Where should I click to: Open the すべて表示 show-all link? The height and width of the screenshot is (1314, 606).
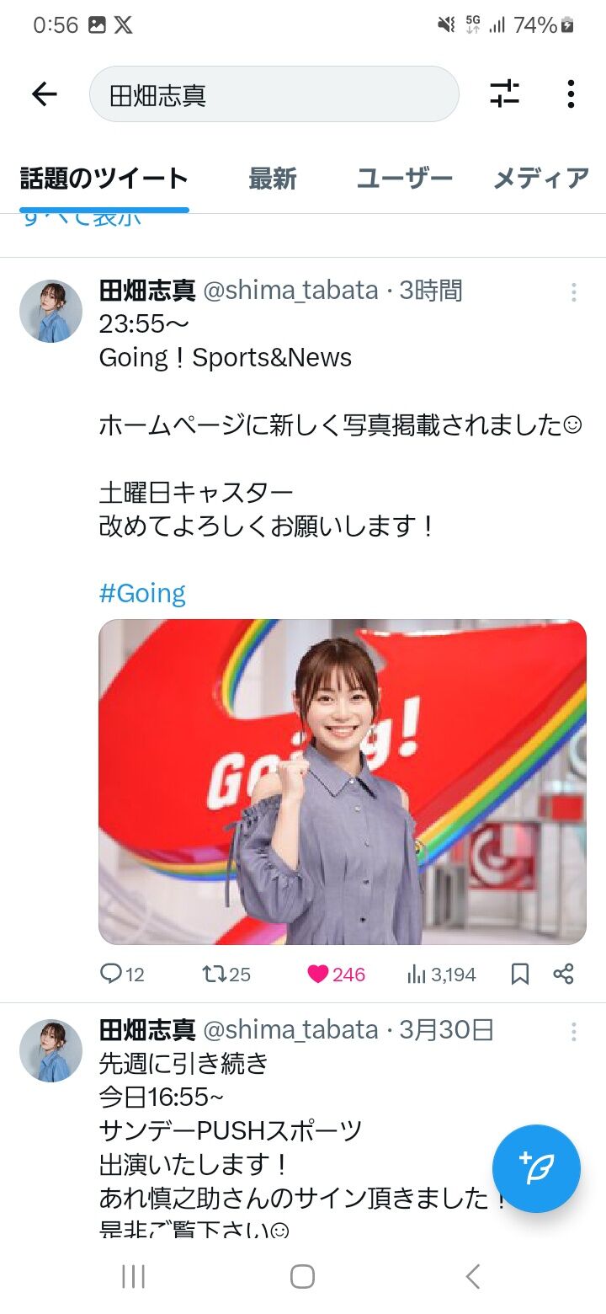tap(82, 219)
